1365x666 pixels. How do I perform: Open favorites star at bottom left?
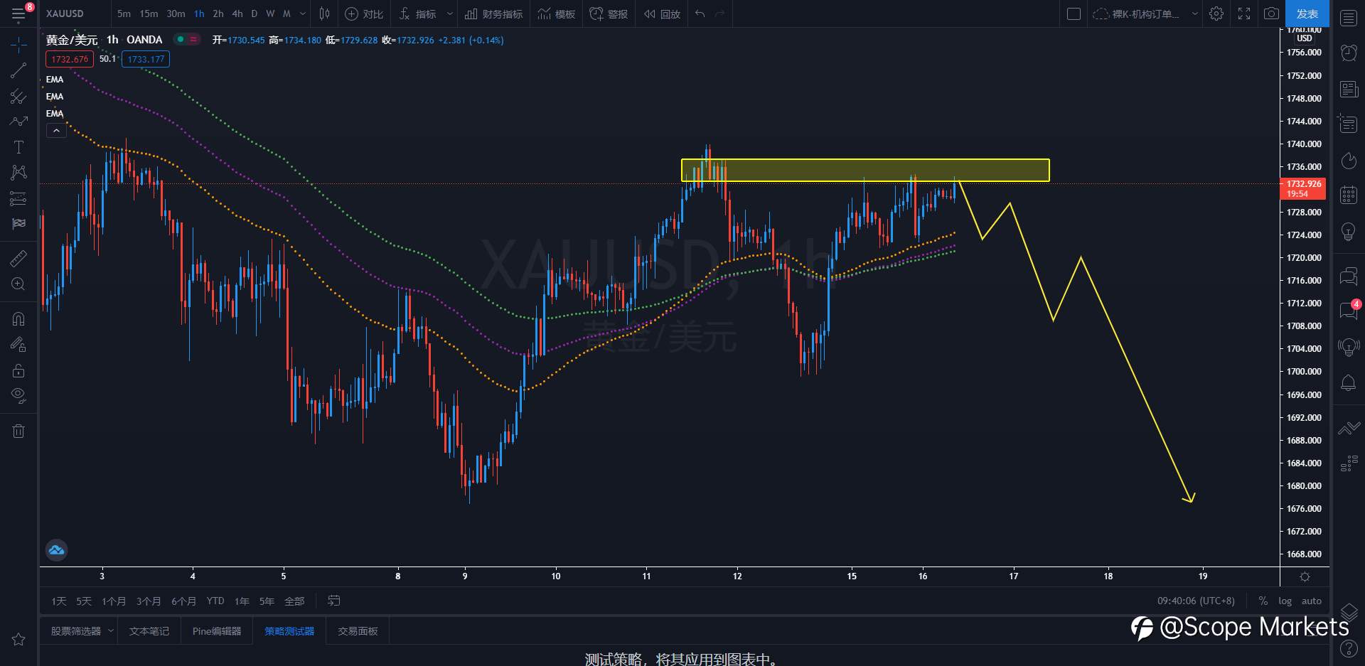(x=18, y=640)
